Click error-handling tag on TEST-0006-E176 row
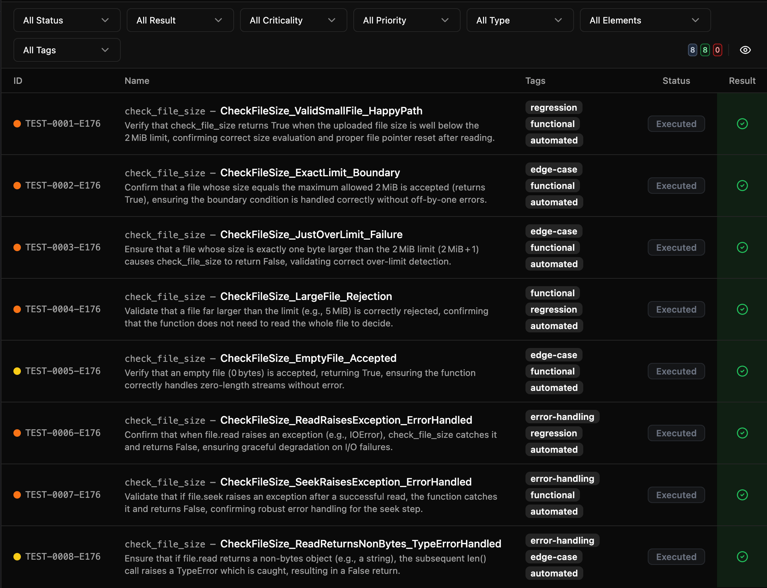767x588 pixels. tap(562, 417)
